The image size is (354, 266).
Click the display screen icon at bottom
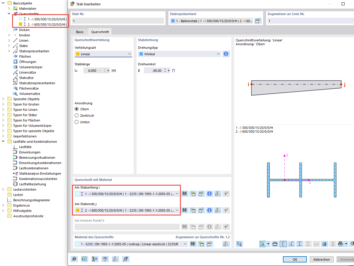pos(105,259)
